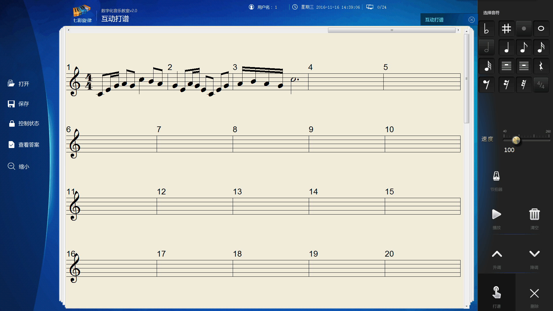Click the 选择音符 panel heading

pos(491,13)
